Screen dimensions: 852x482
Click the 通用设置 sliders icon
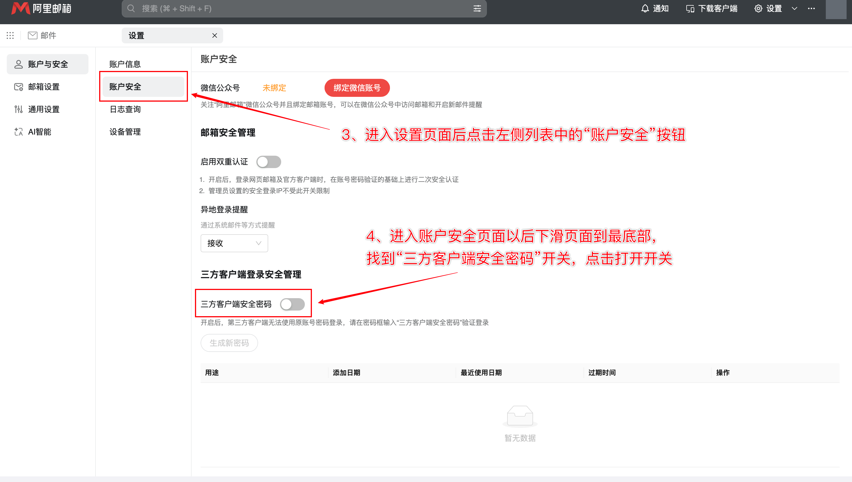pyautogui.click(x=19, y=109)
